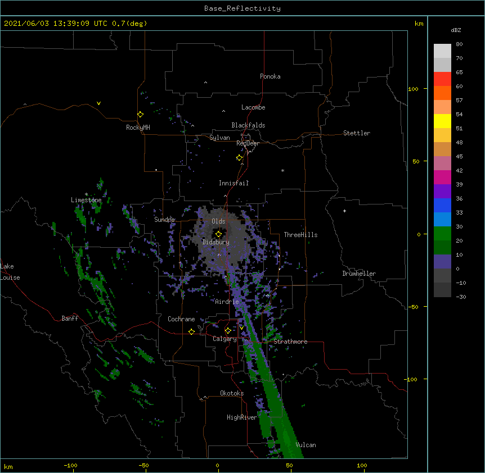Click the Limestone label
Screen dimensions: 485x473
(86, 200)
